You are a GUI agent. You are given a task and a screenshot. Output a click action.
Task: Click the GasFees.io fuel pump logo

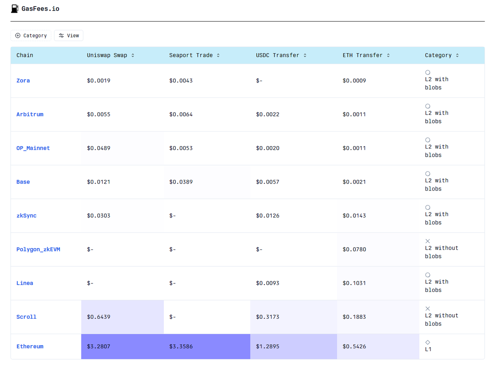[x=15, y=8]
